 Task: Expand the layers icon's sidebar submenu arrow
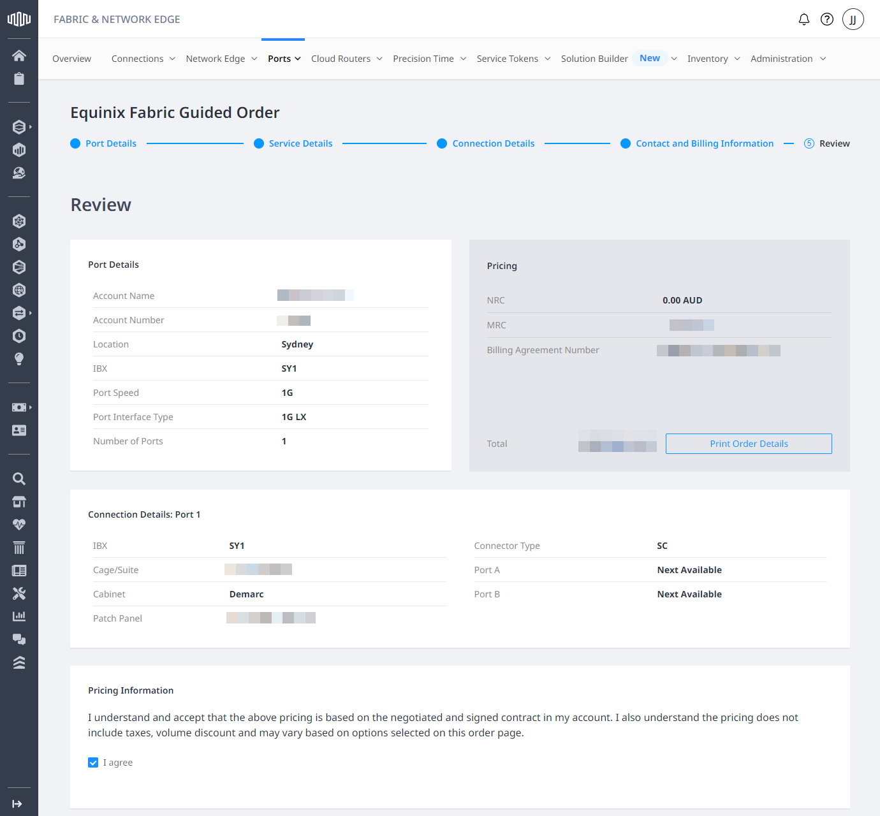(30, 127)
